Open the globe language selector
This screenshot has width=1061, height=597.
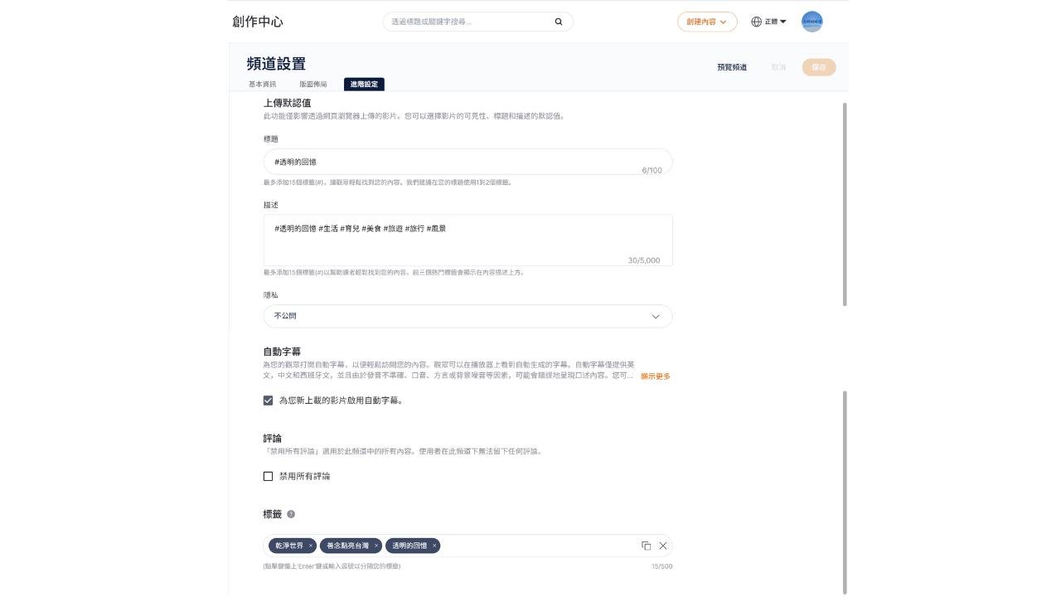point(768,22)
